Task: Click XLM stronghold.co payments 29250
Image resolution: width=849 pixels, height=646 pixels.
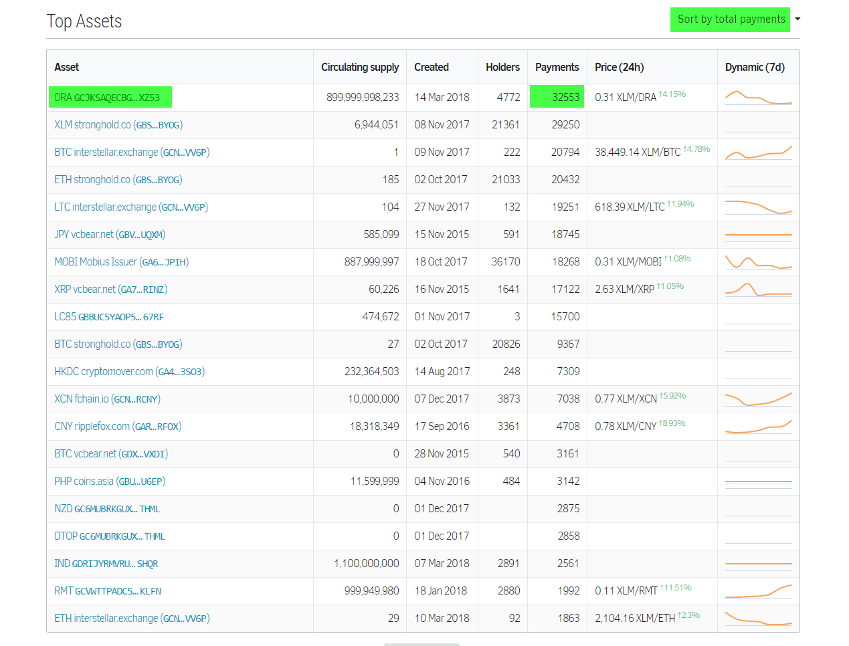Action: (x=565, y=125)
